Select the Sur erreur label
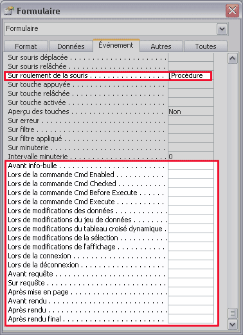The height and width of the screenshot is (335, 243). coord(24,120)
